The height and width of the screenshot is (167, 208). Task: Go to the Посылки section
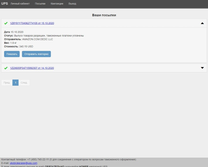40,4
